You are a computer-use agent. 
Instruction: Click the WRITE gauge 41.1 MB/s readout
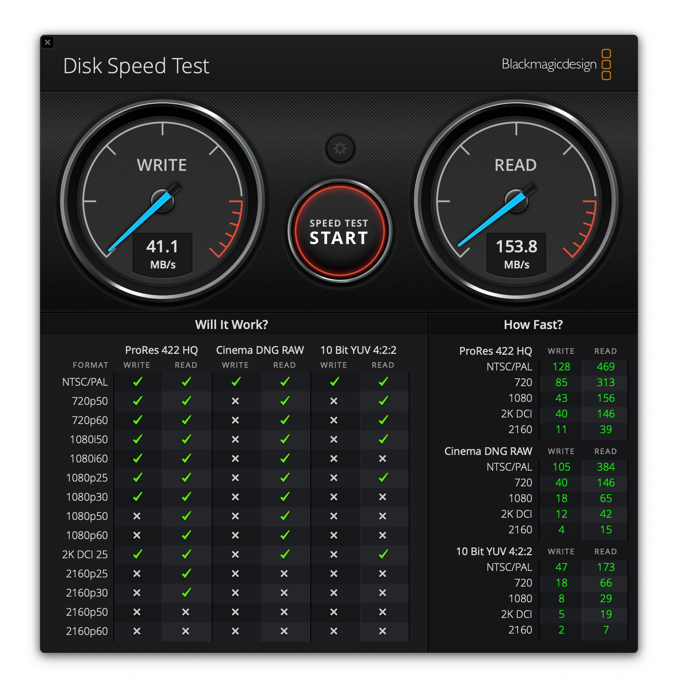[163, 254]
